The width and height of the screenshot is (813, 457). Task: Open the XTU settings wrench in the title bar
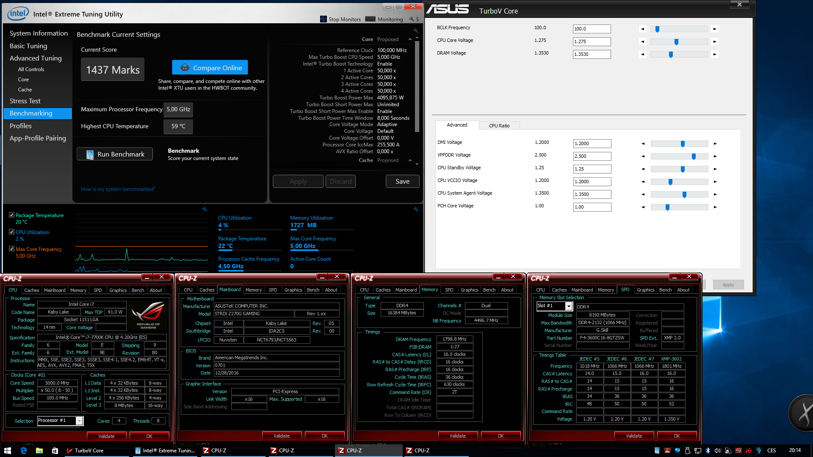[412, 19]
